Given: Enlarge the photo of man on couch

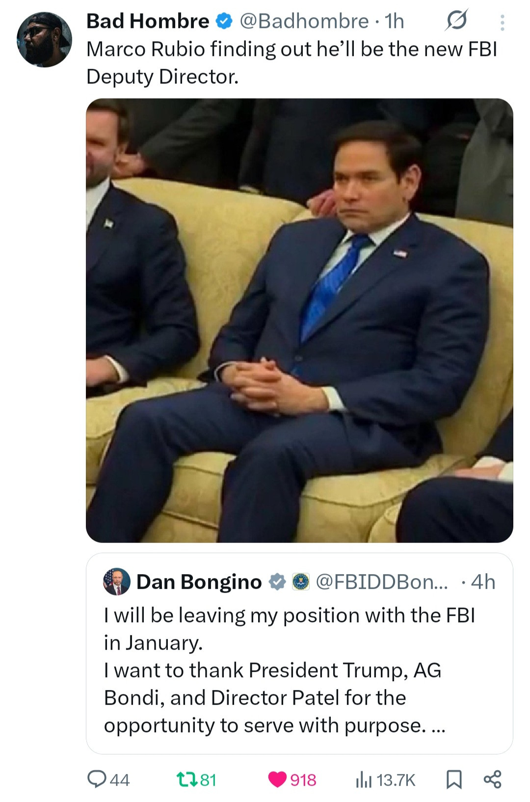Looking at the screenshot, I should 299,320.
